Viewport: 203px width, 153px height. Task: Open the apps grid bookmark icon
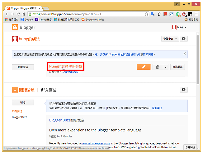coord(6,19)
